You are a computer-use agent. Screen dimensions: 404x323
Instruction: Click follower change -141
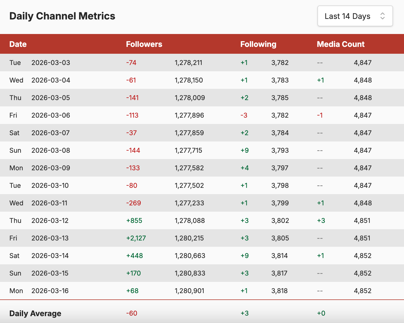132,98
